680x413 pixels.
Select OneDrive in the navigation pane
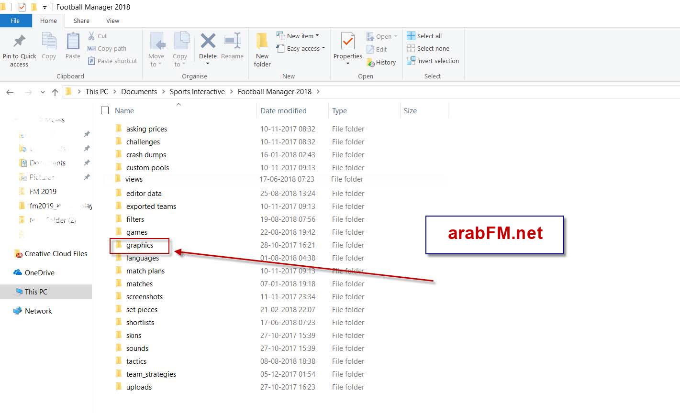(x=39, y=273)
